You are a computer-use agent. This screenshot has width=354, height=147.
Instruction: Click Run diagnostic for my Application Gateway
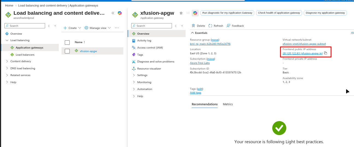click(227, 13)
